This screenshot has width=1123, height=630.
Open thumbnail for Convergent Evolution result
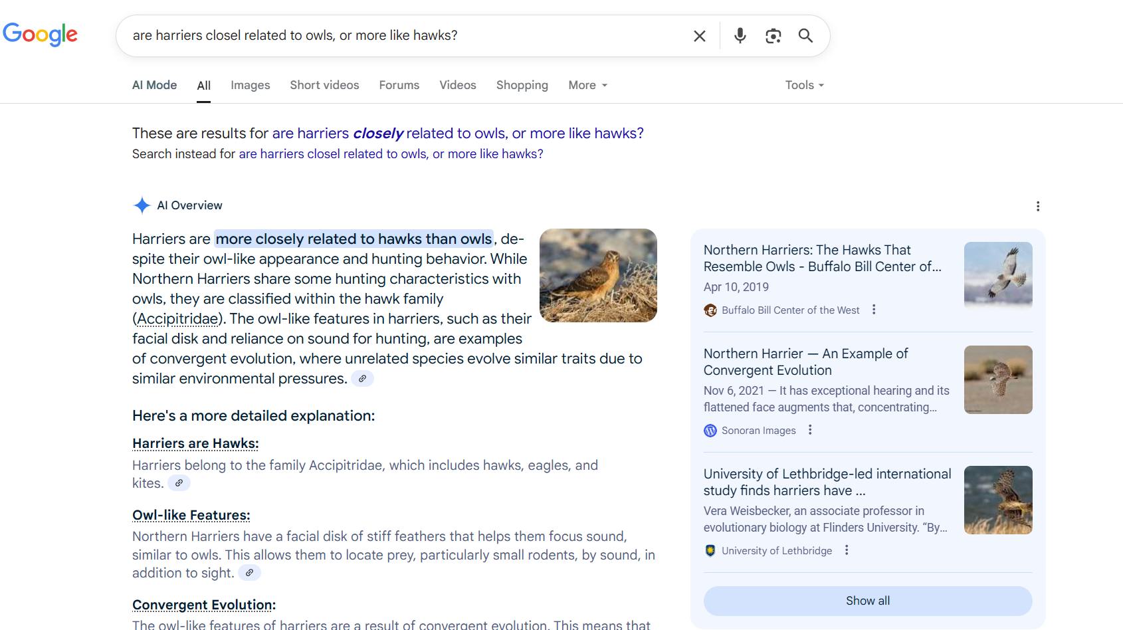pyautogui.click(x=998, y=379)
